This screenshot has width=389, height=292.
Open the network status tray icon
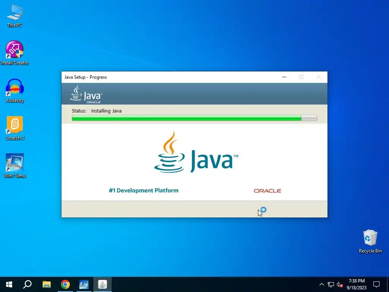(x=331, y=284)
